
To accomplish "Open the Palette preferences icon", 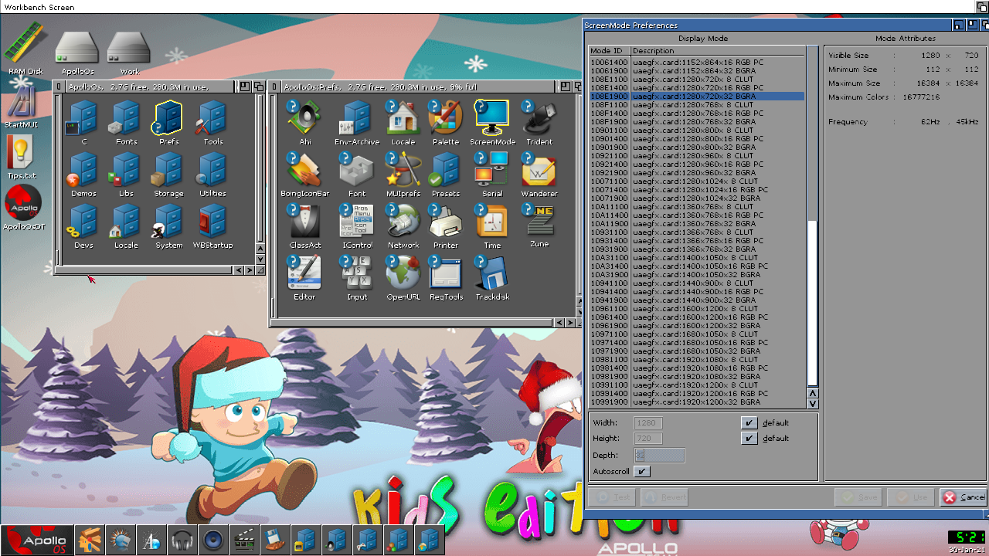I will tap(446, 118).
